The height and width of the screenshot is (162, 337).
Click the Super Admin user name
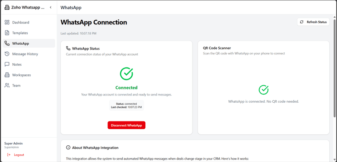13,143
